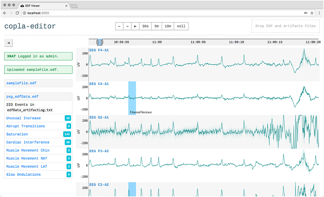
Task: Click the Unusual Increase annotation label
Action: click(x=141, y=112)
